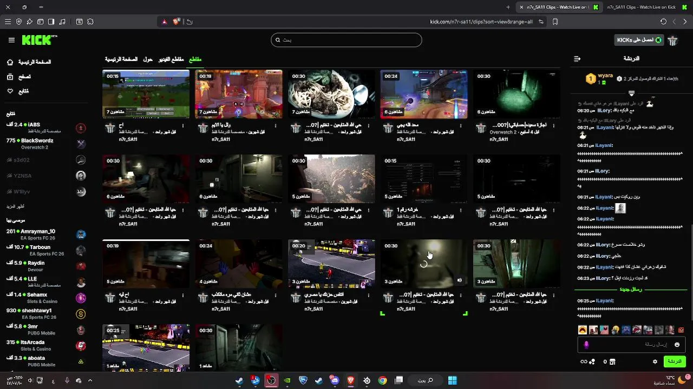Click the Kick search field
693x389 pixels.
pyautogui.click(x=346, y=40)
